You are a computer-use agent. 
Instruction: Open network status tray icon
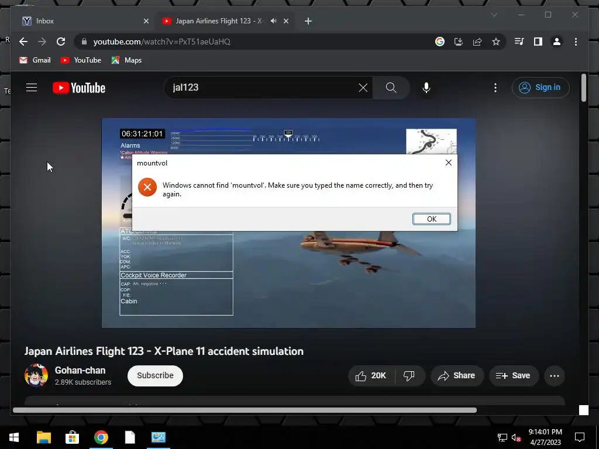click(502, 437)
